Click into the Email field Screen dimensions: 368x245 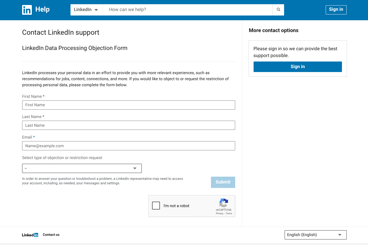pyautogui.click(x=128, y=146)
